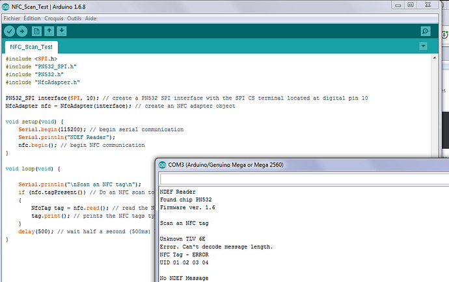Click 'UID 01 02 03 04' serial output

coord(184,263)
